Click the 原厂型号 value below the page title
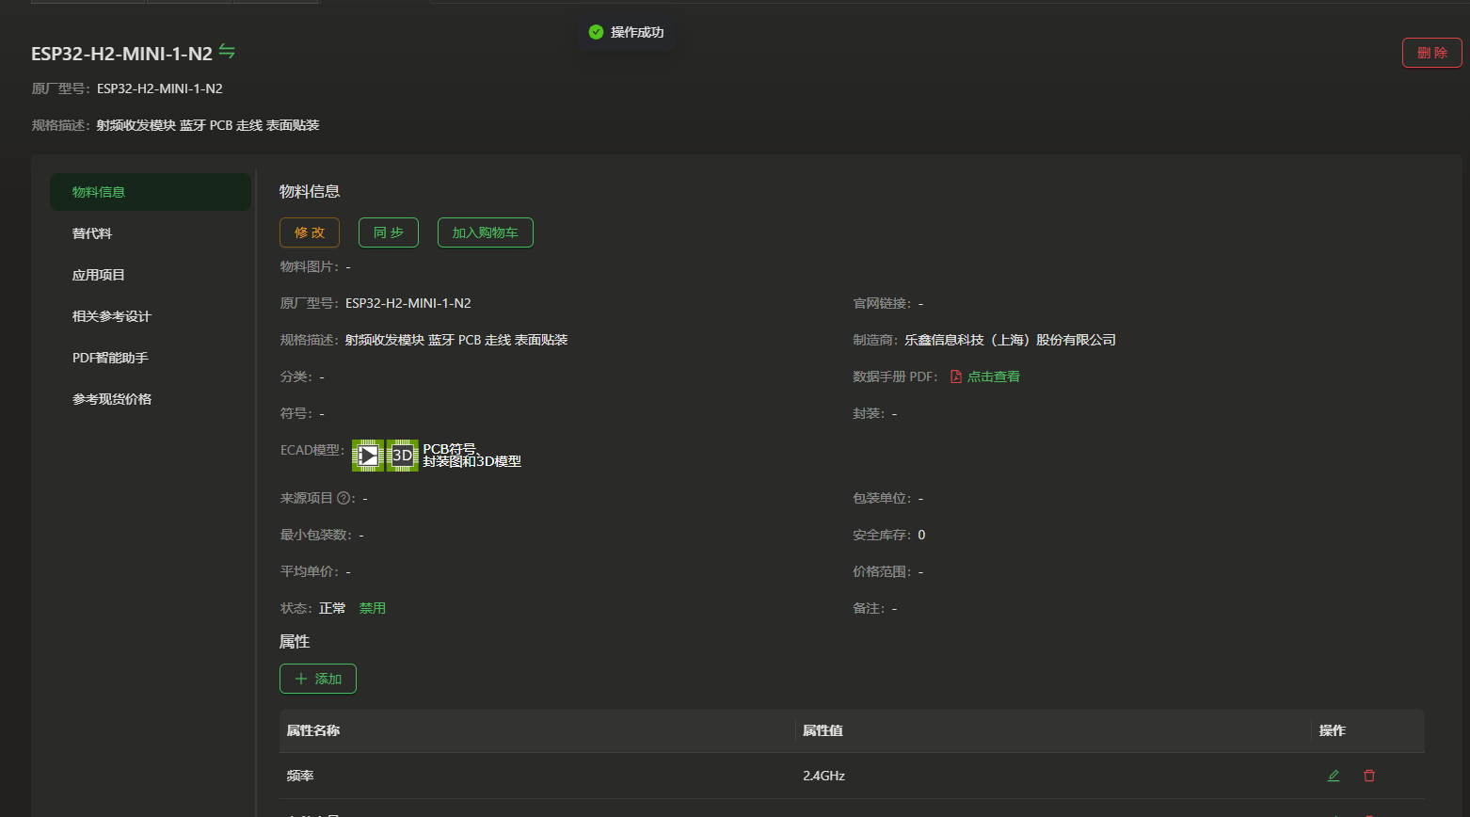 click(x=160, y=88)
